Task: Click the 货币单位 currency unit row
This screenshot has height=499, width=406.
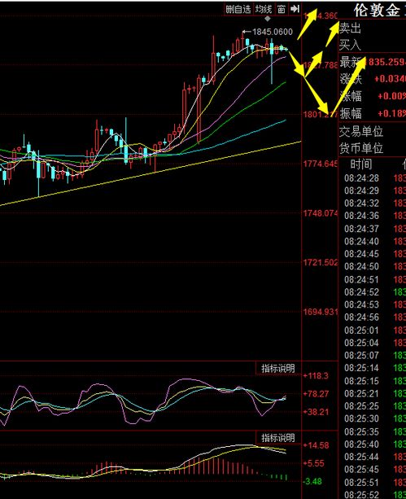Action: [373, 148]
